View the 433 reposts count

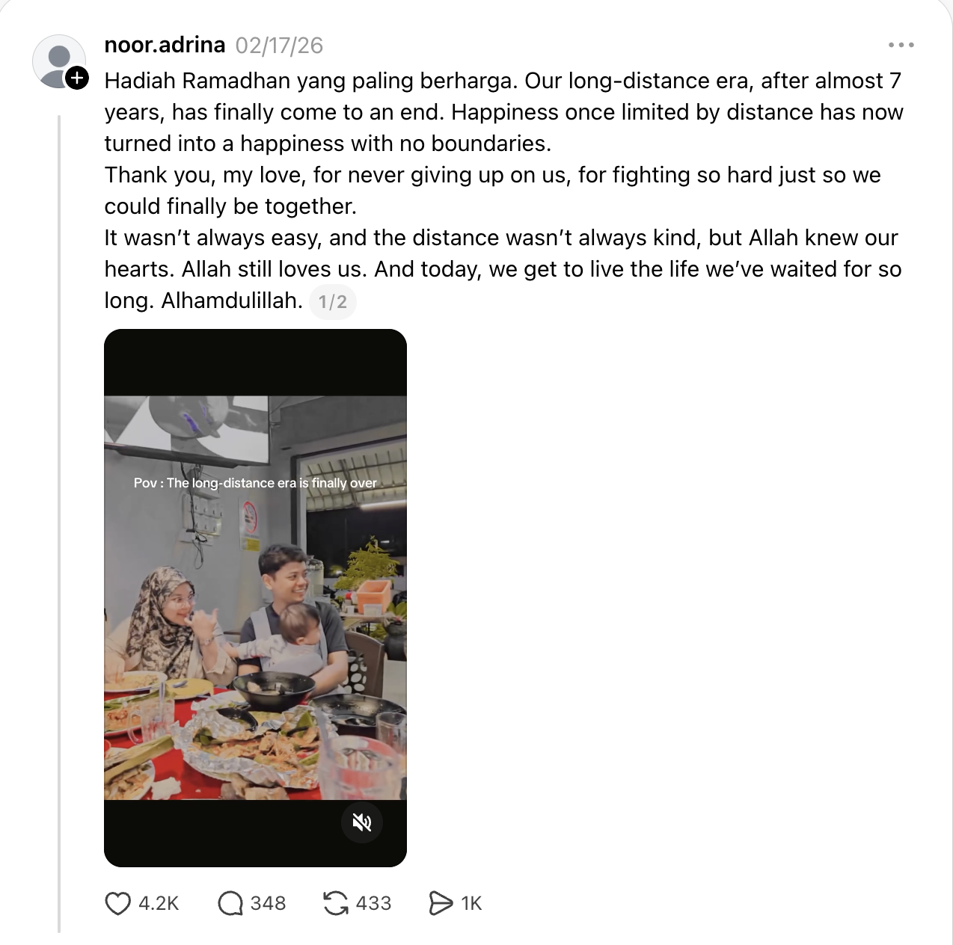point(373,903)
